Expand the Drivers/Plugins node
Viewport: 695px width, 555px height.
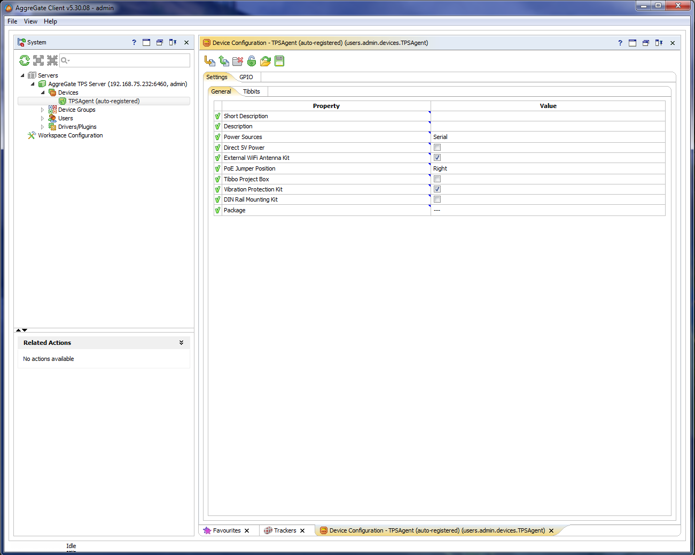[43, 127]
